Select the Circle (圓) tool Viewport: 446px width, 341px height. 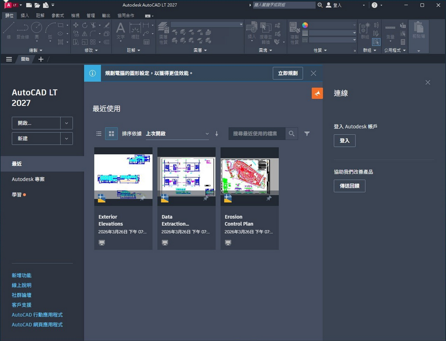(x=37, y=30)
